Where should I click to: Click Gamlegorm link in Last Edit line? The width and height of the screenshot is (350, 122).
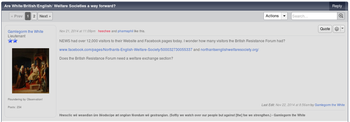click(x=330, y=105)
